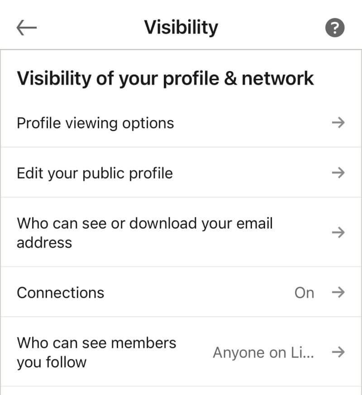Tap the back arrow in the header
The width and height of the screenshot is (362, 395).
[26, 28]
